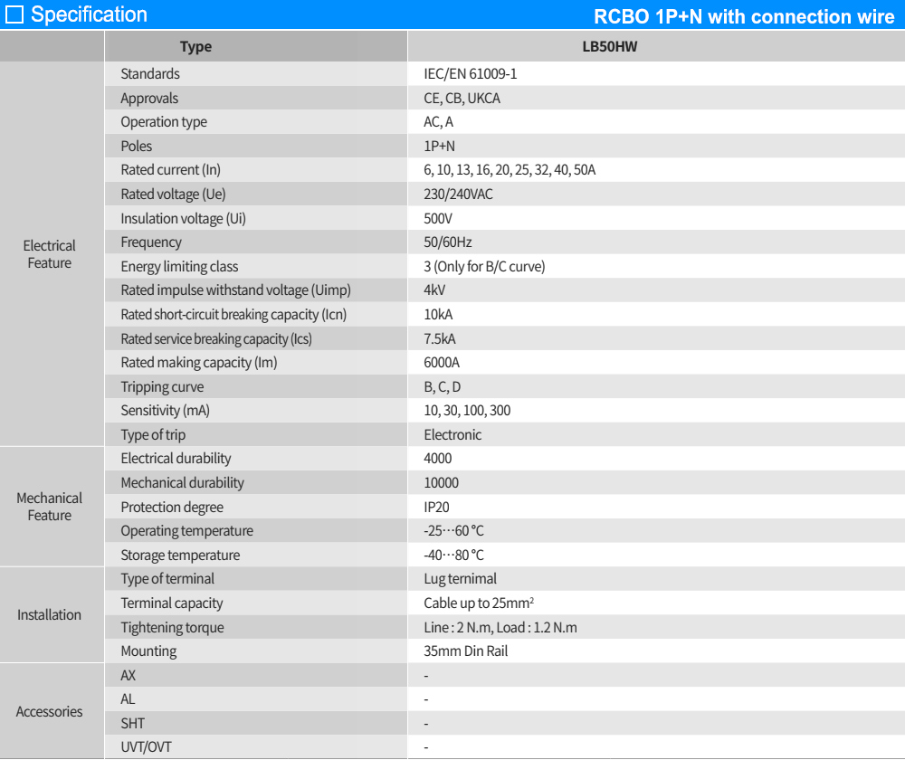Screen dimensions: 905x760
Task: Select the RCBO 1P+N with connection wire title
Action: pyautogui.click(x=743, y=17)
